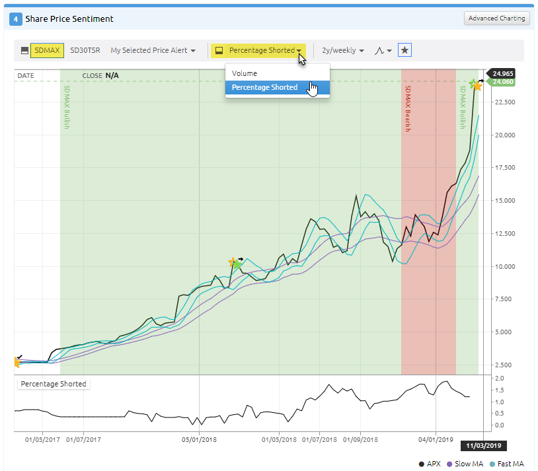
Task: Click the CLOSE N/A readout
Action: (100, 75)
